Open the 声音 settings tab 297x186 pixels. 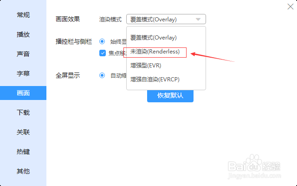(x=23, y=54)
